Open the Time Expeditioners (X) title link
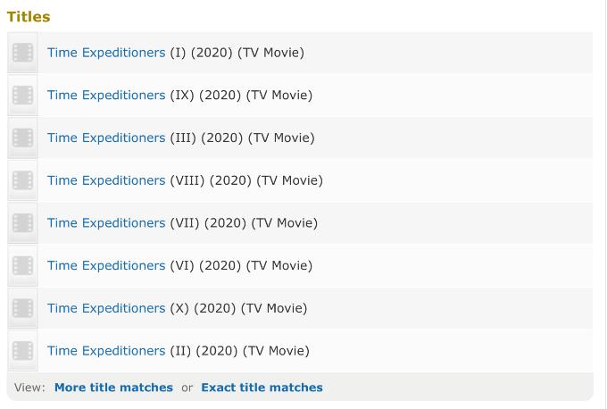Viewport: 607px width, 409px height. pos(106,308)
